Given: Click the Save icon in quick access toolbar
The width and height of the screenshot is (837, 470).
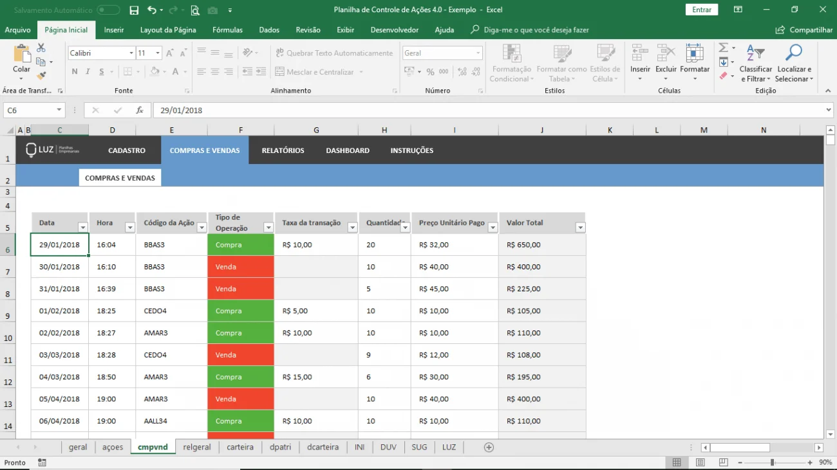Looking at the screenshot, I should point(134,10).
